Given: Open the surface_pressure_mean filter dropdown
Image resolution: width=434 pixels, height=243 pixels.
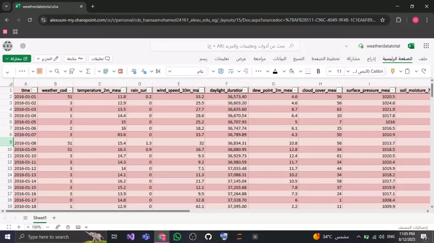Looking at the screenshot, I should (392, 90).
